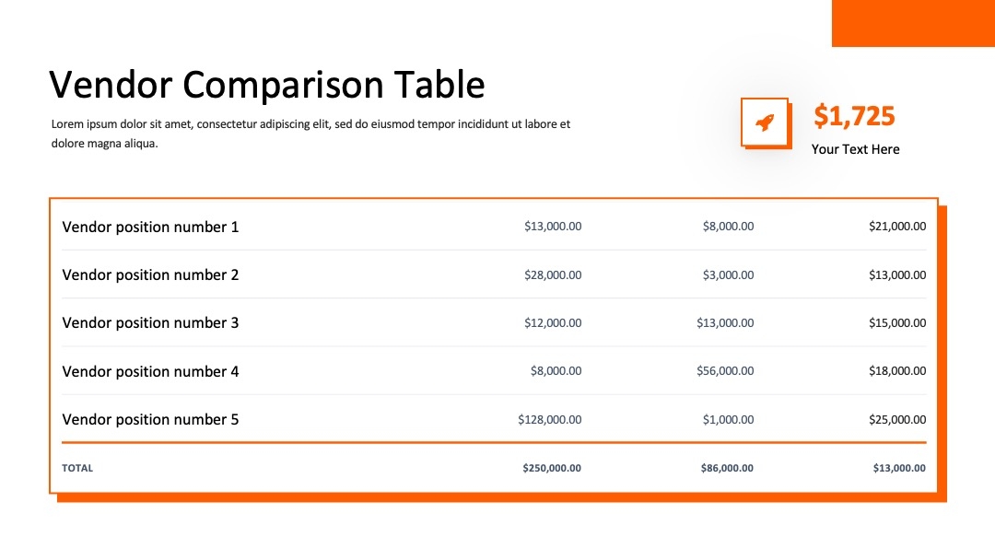Select the Vendor position number 5 label
The width and height of the screenshot is (995, 560).
(150, 419)
